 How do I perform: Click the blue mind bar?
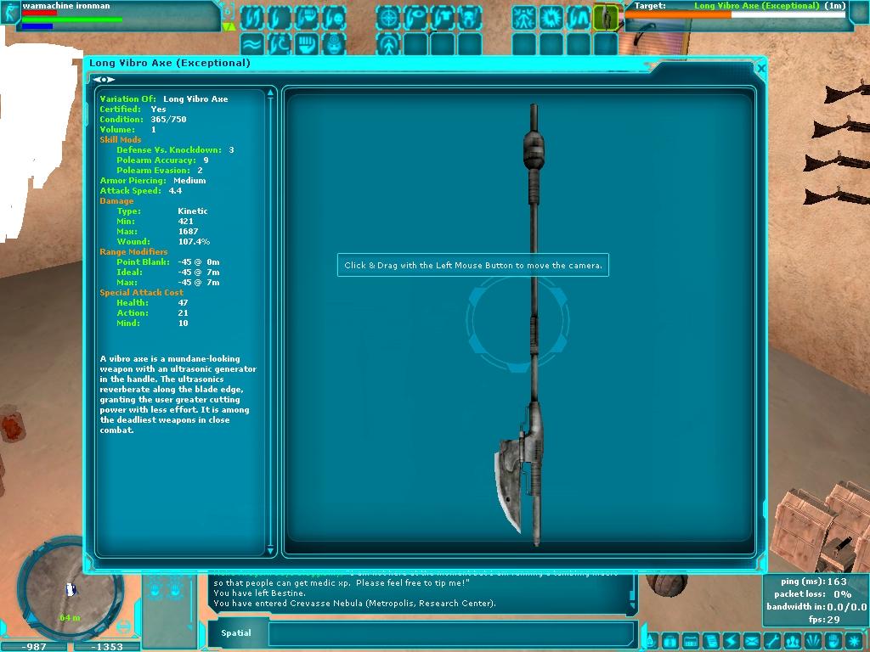tap(37, 26)
